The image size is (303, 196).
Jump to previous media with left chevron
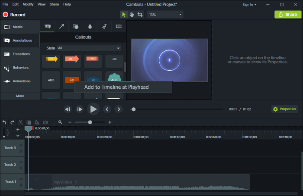107,109
